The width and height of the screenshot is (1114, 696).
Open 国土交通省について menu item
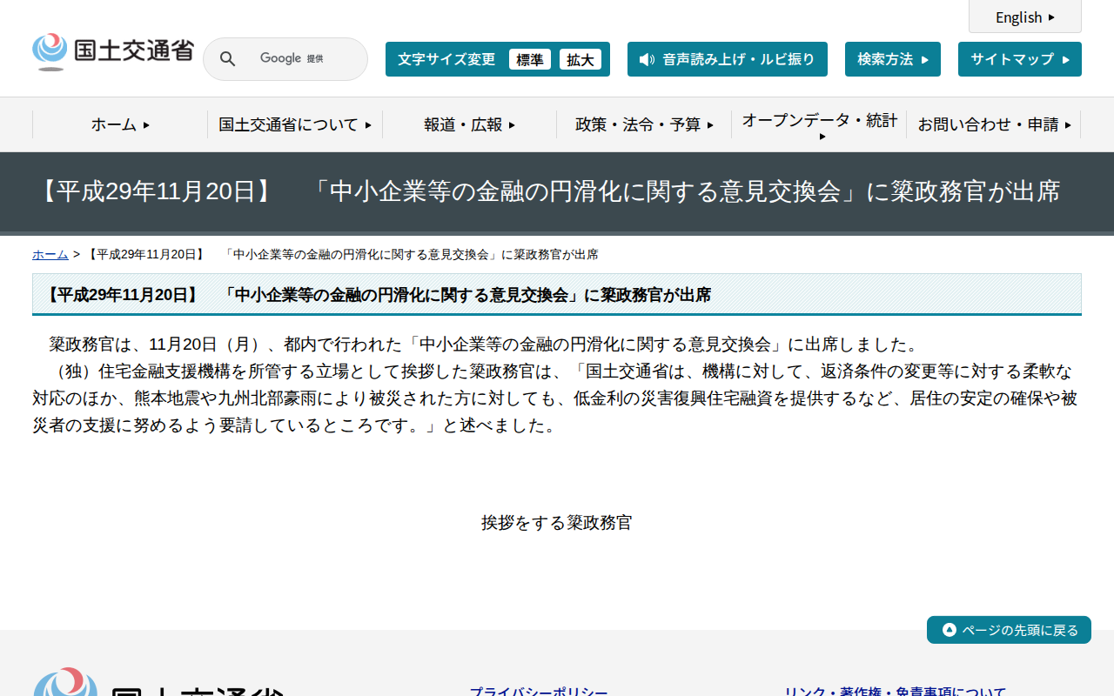coord(295,124)
